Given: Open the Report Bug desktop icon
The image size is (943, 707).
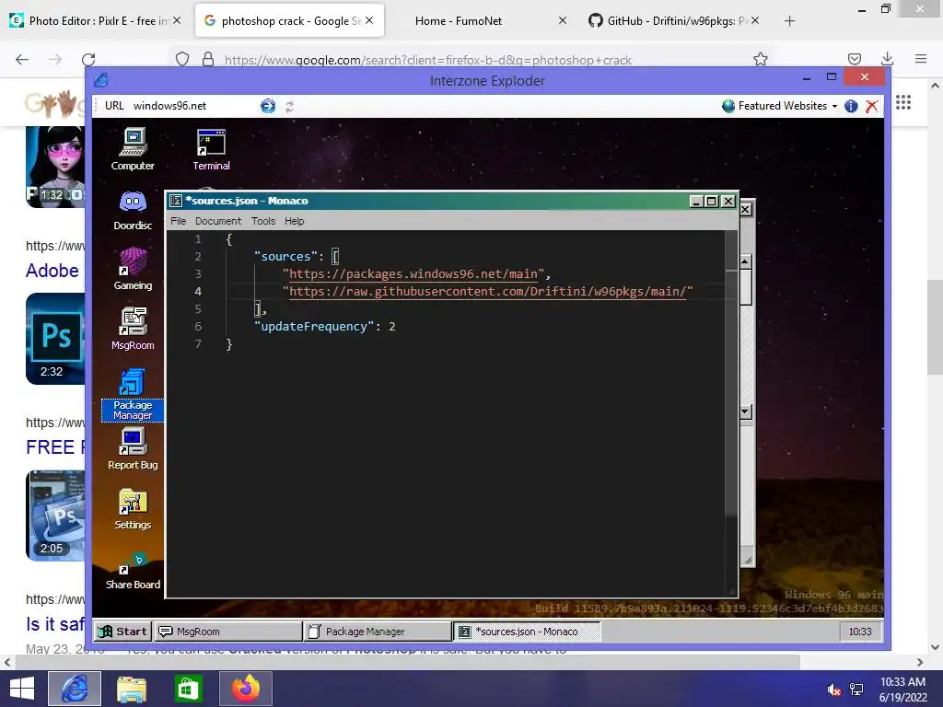Looking at the screenshot, I should coord(133,449).
